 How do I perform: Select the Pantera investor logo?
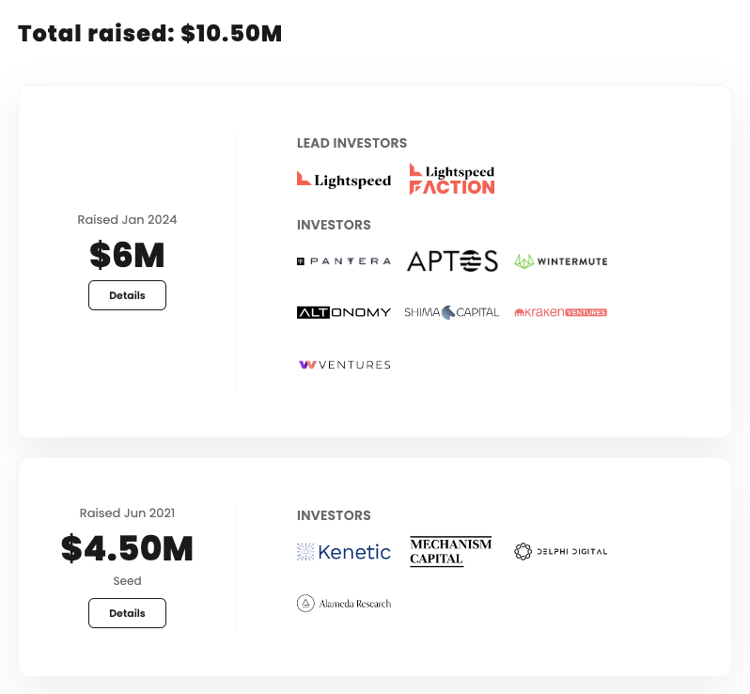[343, 260]
